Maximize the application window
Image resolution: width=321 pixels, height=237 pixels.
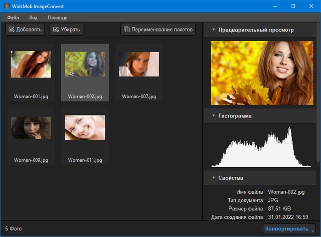[293, 6]
